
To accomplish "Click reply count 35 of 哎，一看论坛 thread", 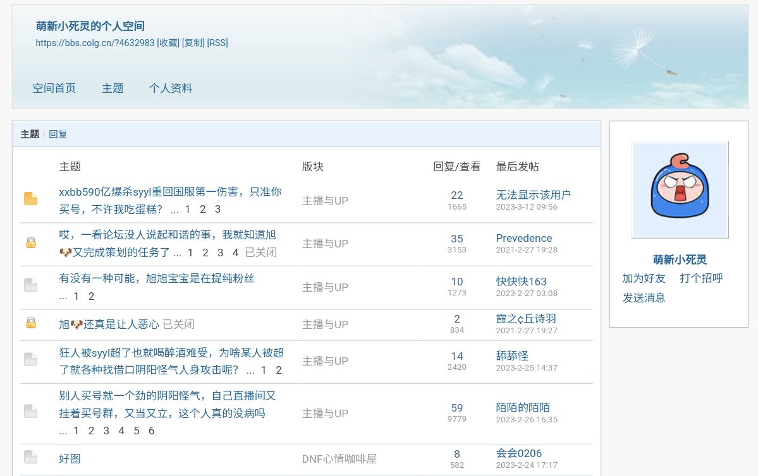I will 457,239.
